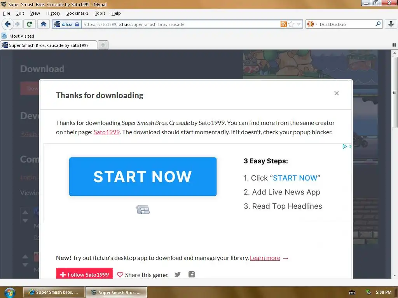398x298 pixels.
Task: Click in the URL address field
Action: [181, 24]
